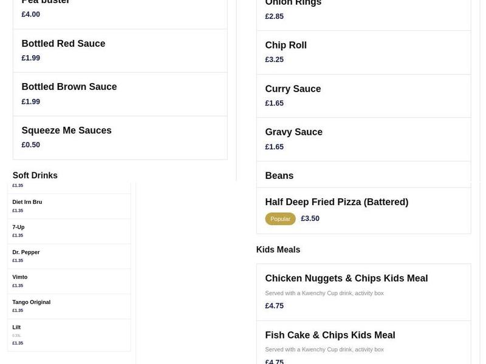Select Chicken Nuggets & Chips Kids Meal
This screenshot has width=486, height=364.
tap(346, 278)
